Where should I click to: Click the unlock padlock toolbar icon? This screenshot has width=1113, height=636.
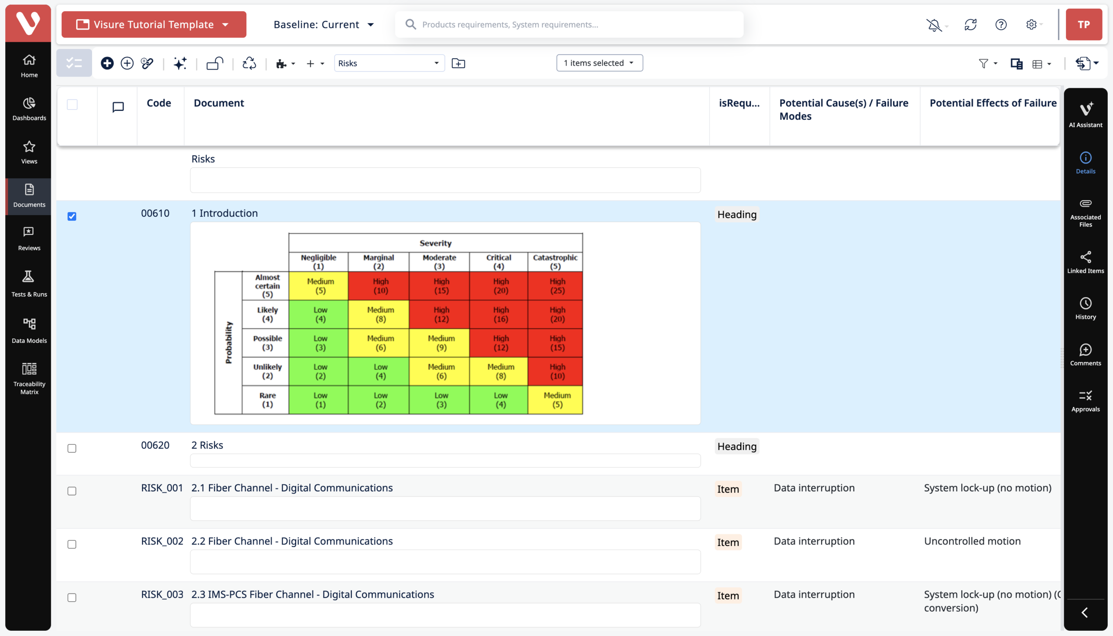tap(215, 63)
